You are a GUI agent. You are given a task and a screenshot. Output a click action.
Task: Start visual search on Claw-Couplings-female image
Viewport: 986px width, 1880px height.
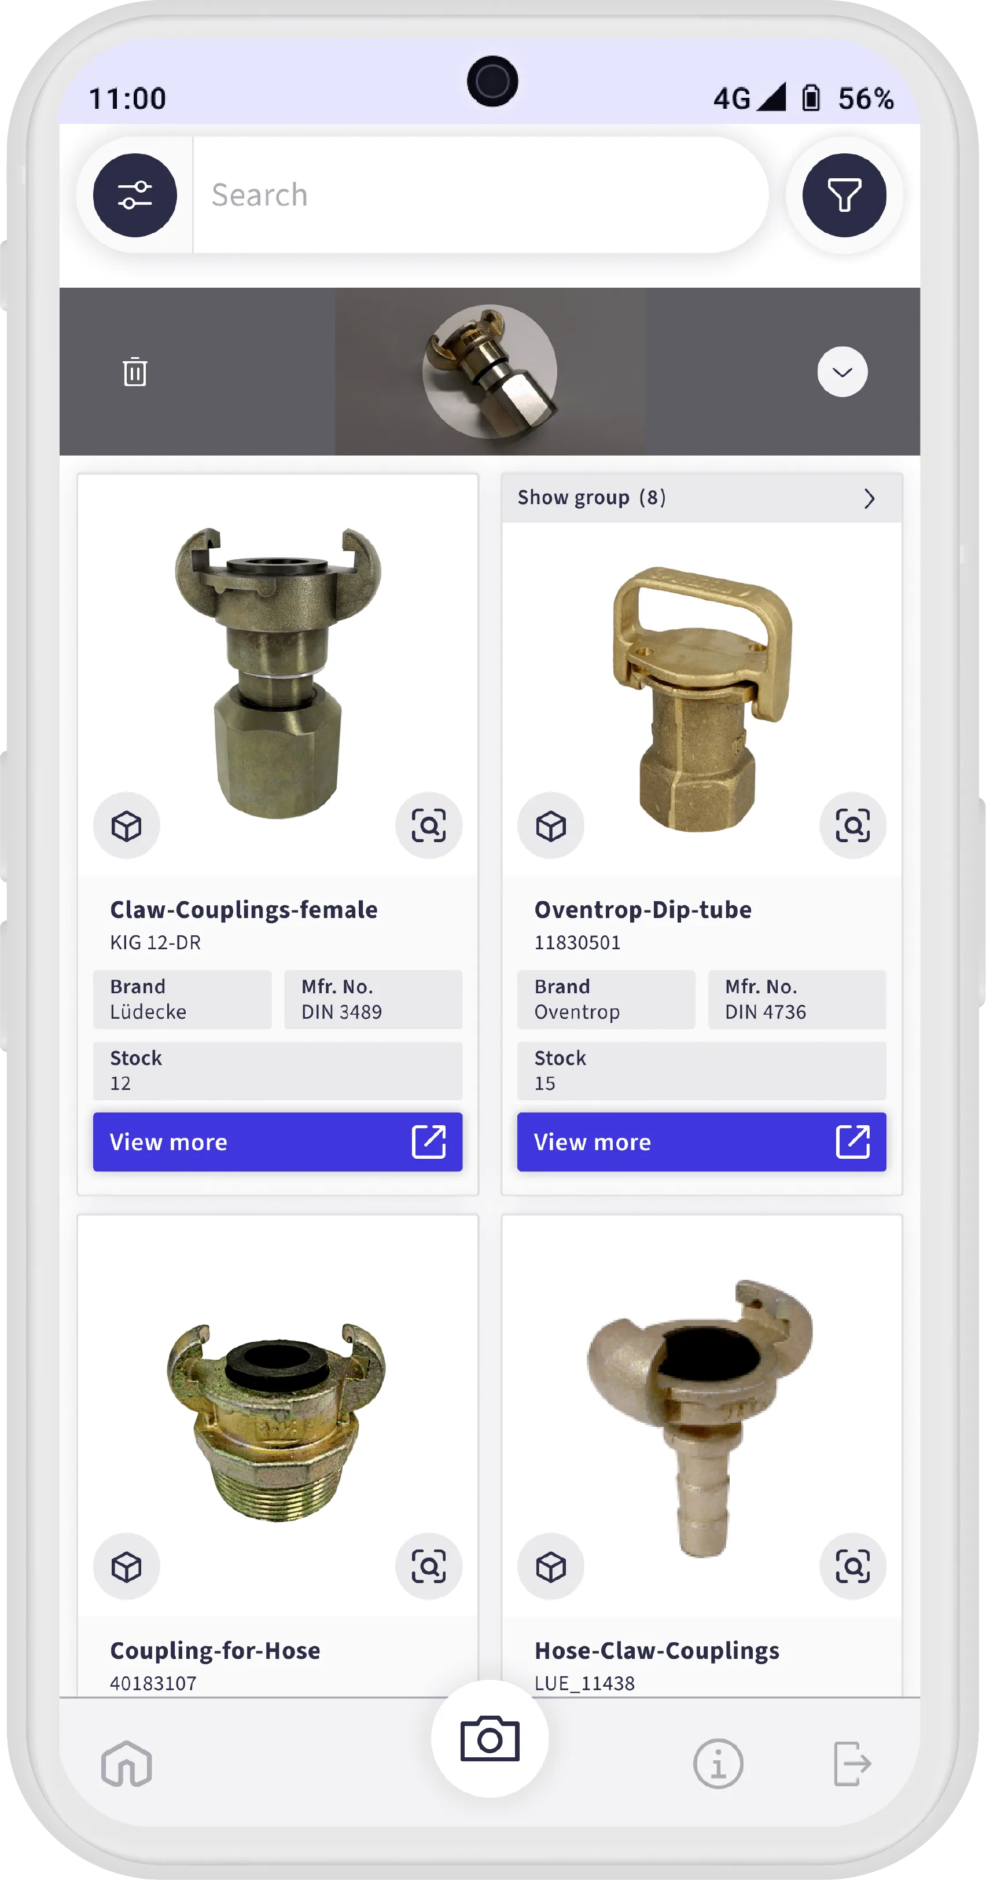pos(428,825)
